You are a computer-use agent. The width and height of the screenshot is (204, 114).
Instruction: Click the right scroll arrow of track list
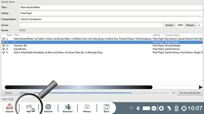coord(201,87)
